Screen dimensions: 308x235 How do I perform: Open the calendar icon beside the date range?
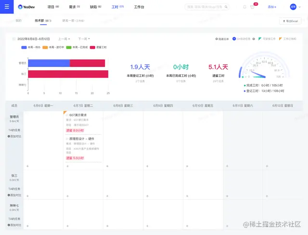tap(14, 39)
